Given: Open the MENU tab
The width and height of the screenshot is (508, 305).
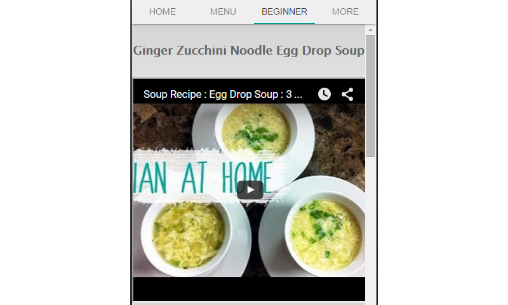Looking at the screenshot, I should (x=223, y=11).
